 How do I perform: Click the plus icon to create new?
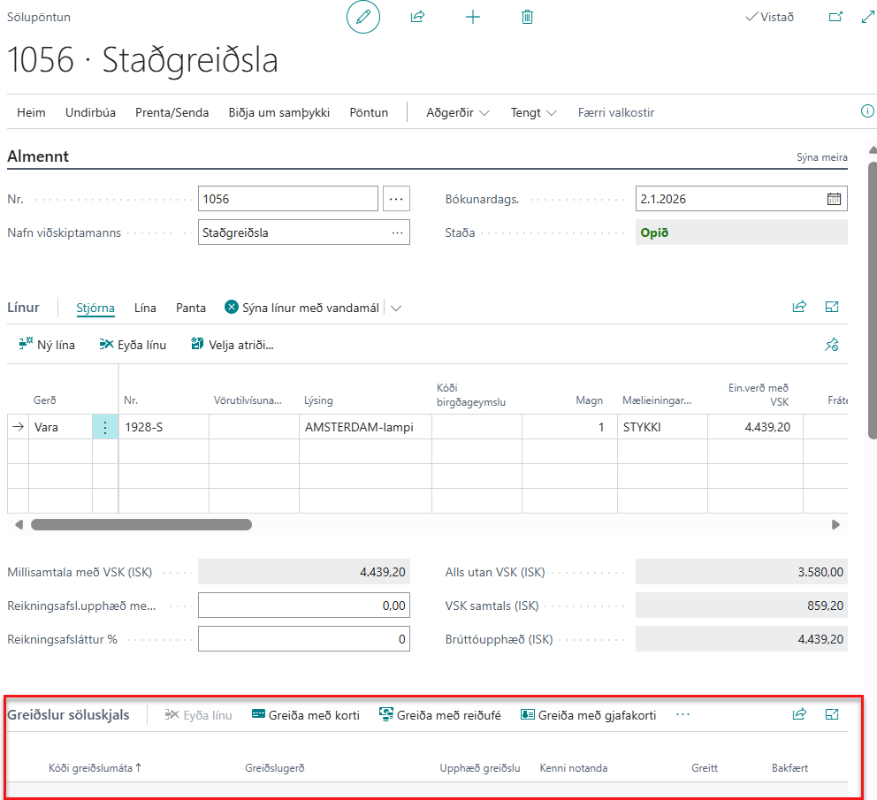coord(473,17)
